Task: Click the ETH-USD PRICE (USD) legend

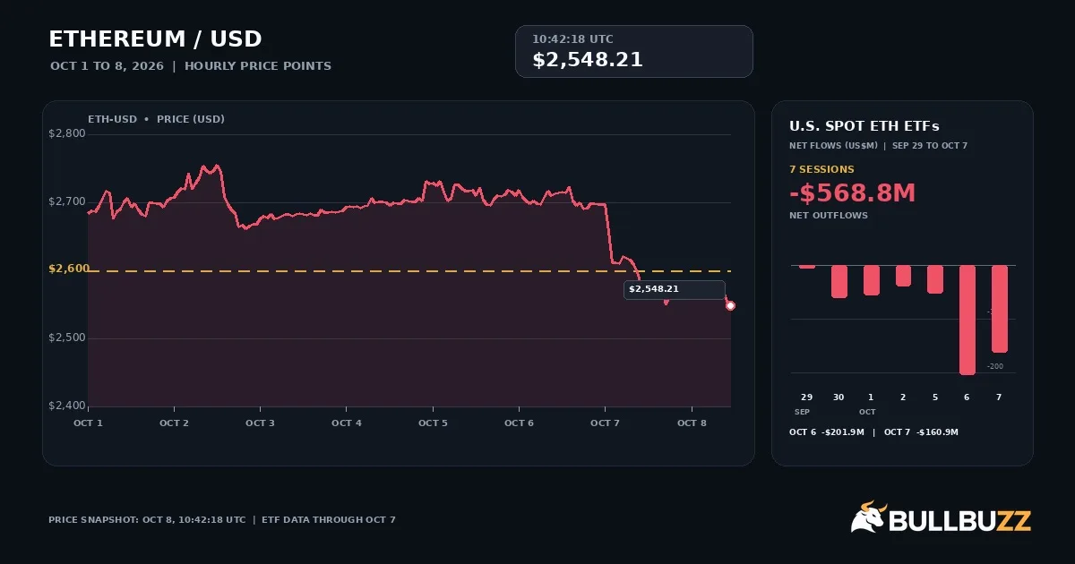Action: tap(156, 119)
